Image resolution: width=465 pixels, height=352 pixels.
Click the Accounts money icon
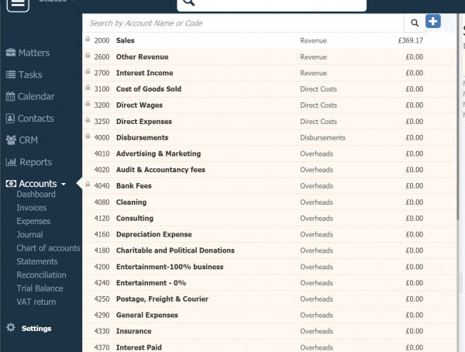(11, 184)
